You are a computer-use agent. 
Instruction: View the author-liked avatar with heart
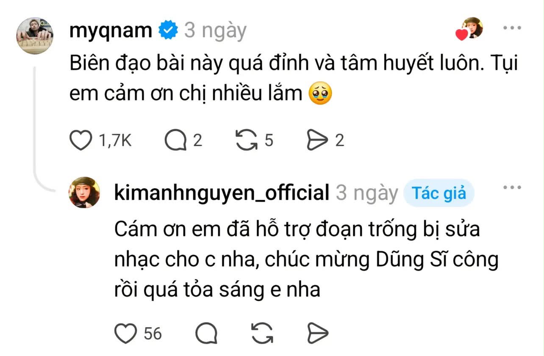point(470,29)
